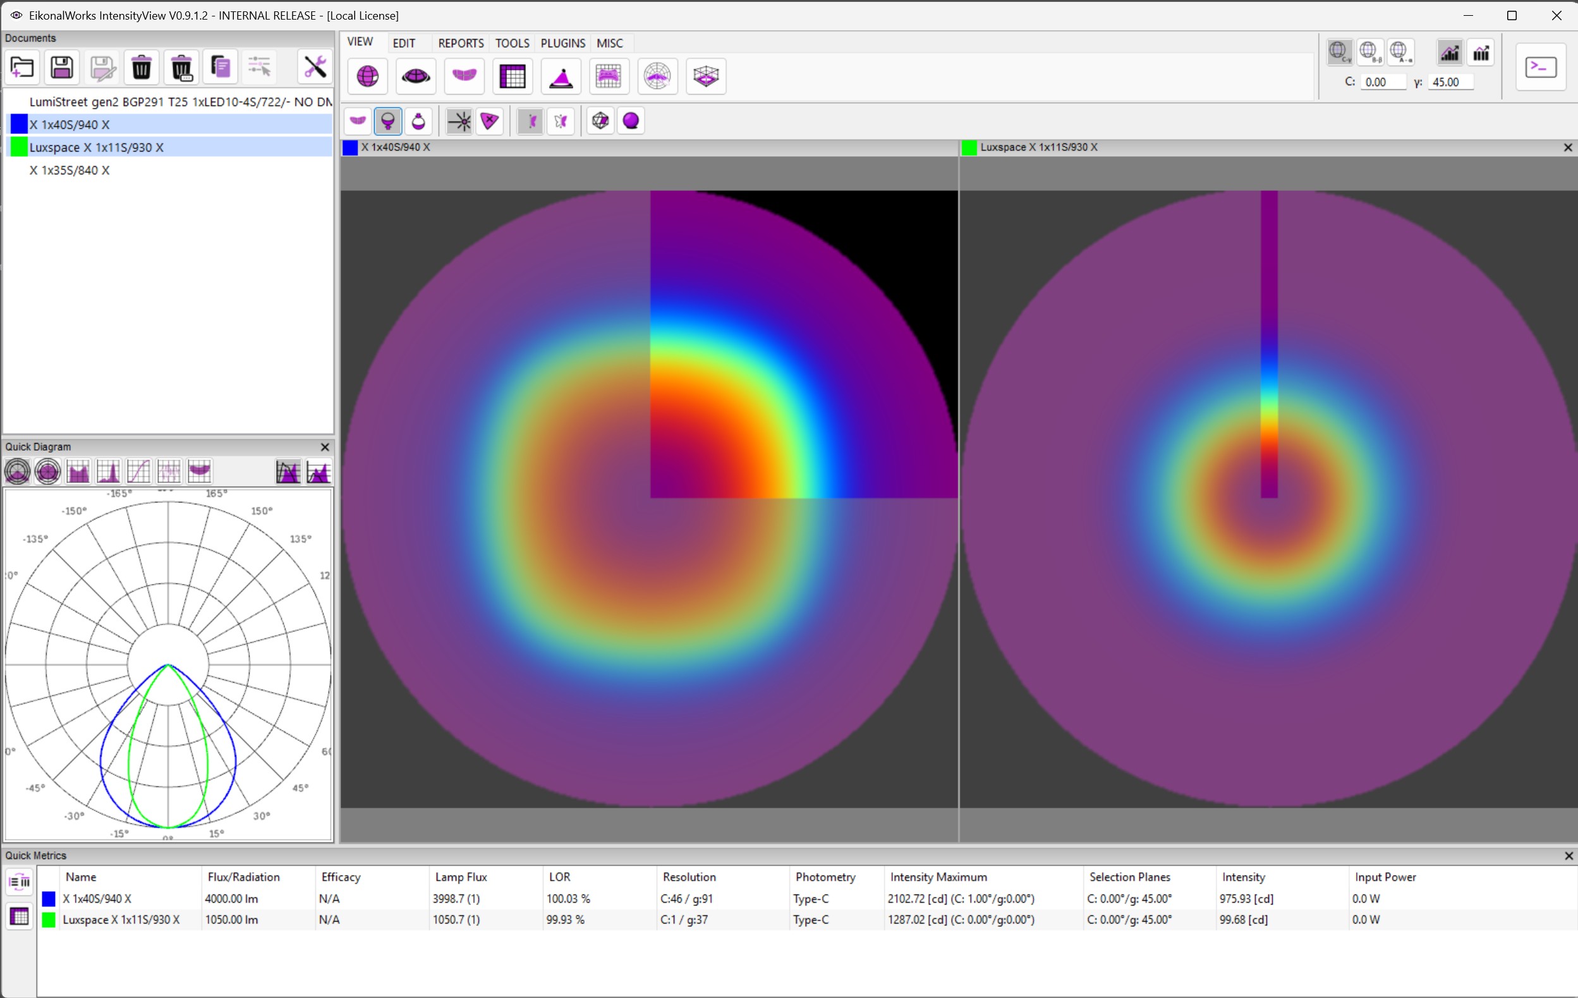Close the Quick Diagram panel
Image resolution: width=1578 pixels, height=998 pixels.
pyautogui.click(x=324, y=447)
